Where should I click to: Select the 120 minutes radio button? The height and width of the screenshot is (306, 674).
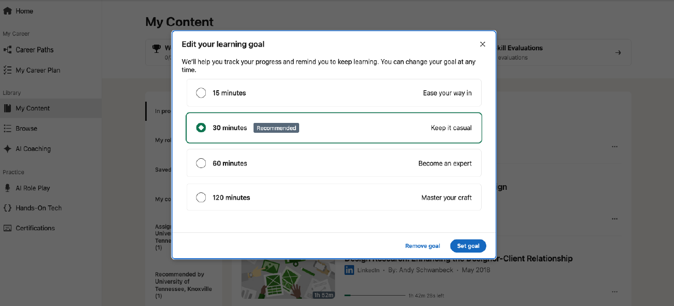(x=201, y=198)
